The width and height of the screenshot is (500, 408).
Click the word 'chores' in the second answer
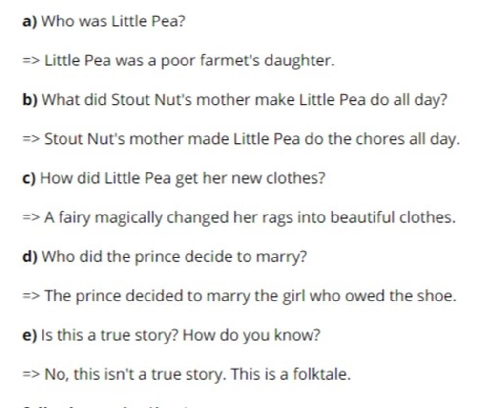(379, 139)
